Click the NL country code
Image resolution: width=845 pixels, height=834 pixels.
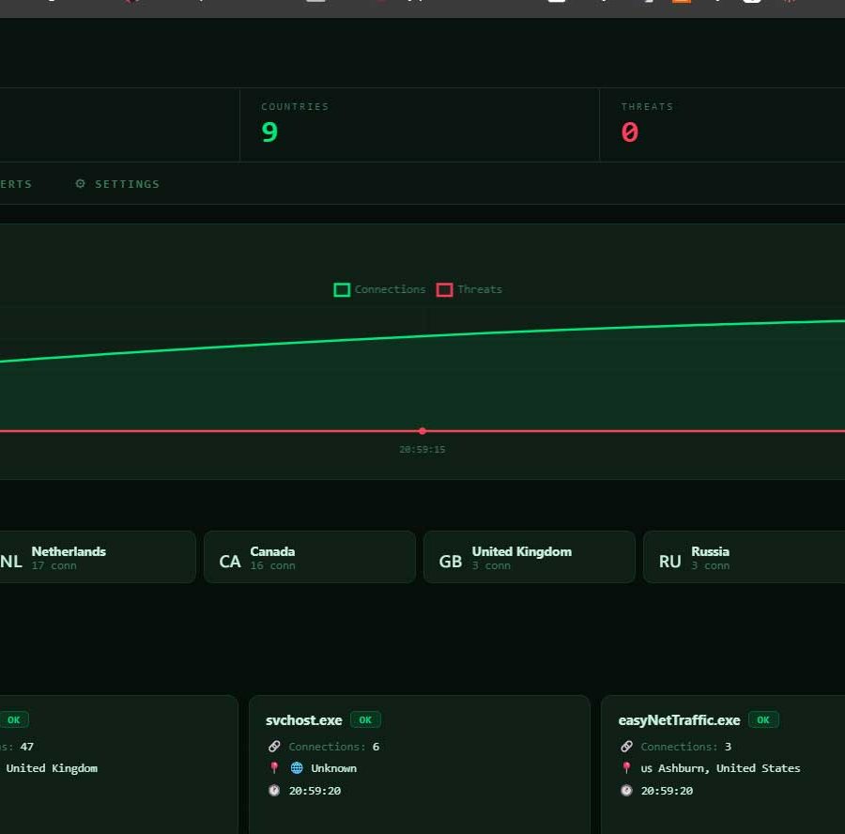click(10, 562)
